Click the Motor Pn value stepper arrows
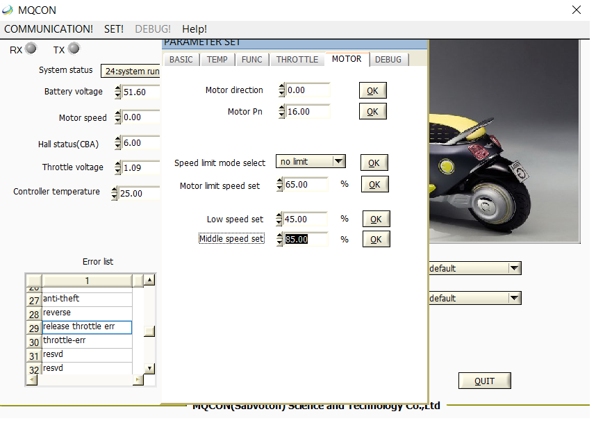 (281, 111)
